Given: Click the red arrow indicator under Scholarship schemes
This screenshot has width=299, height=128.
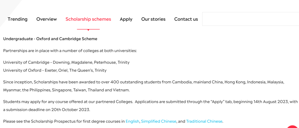Looking at the screenshot, I should 88,30.
